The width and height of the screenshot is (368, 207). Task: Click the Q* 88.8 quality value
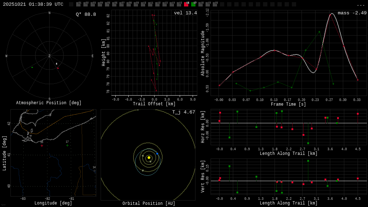(x=86, y=14)
